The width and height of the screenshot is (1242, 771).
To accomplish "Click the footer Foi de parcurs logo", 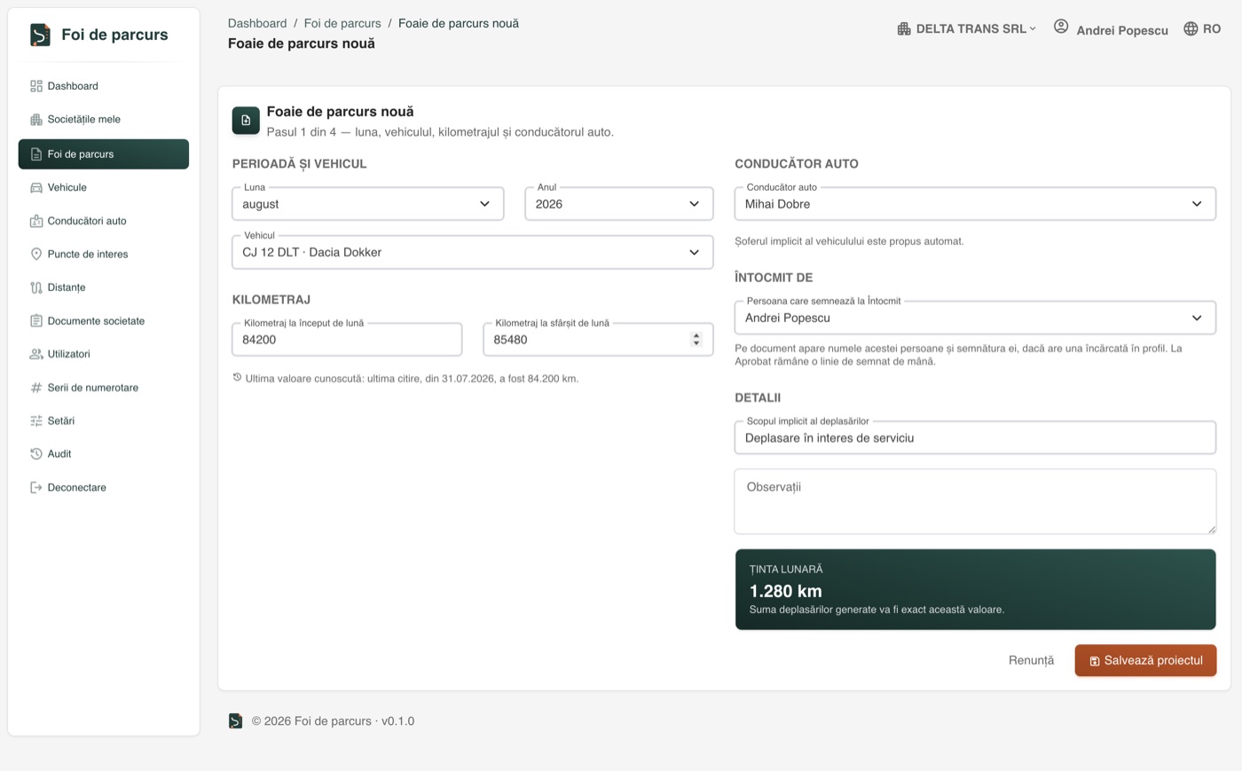I will pos(235,721).
